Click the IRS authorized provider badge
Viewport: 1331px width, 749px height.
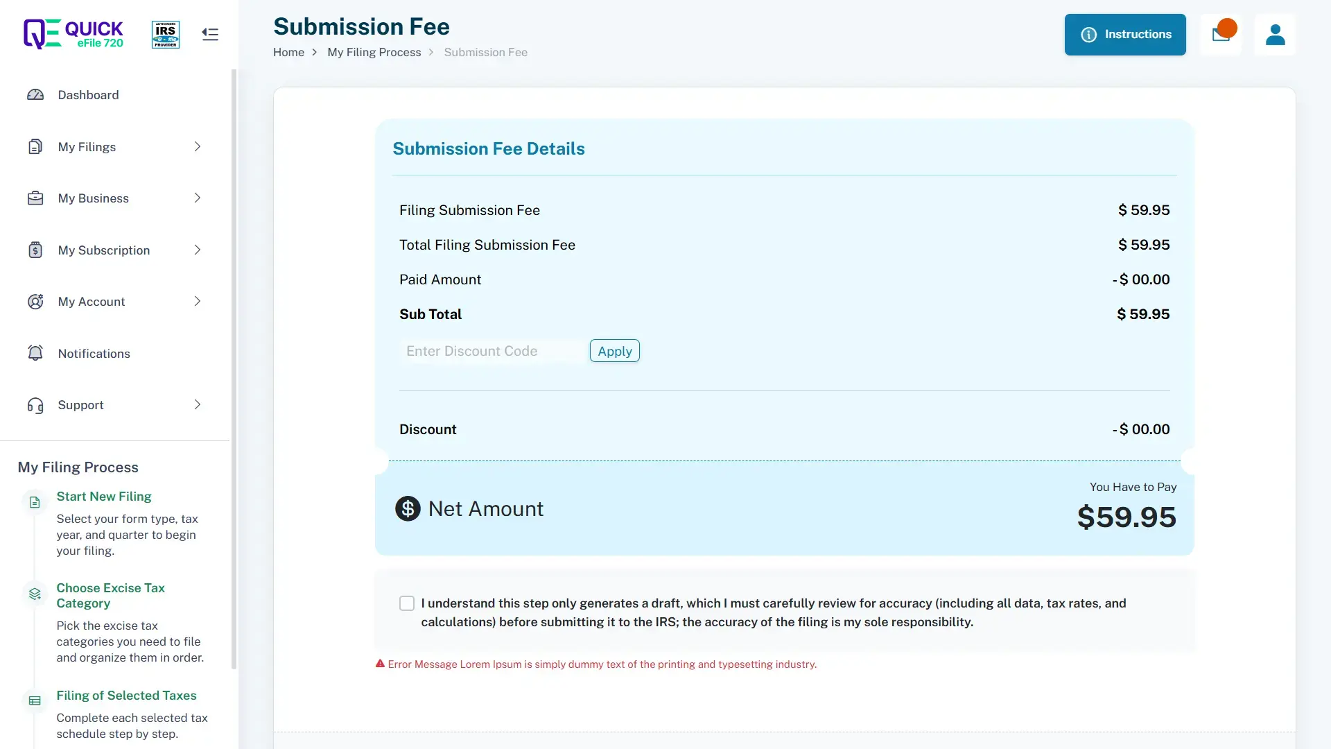click(x=166, y=34)
